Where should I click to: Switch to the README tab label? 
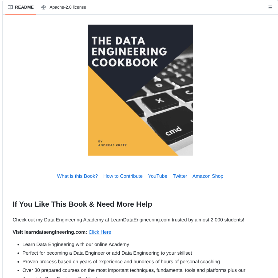pyautogui.click(x=24, y=7)
